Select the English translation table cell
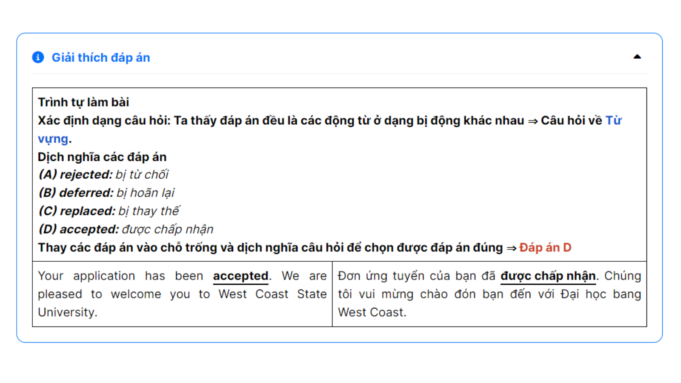 181,294
